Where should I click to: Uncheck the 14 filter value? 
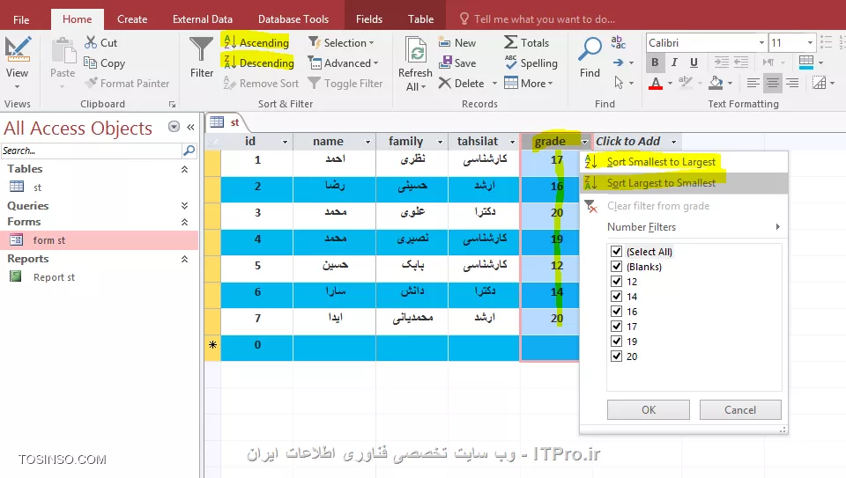coord(616,296)
